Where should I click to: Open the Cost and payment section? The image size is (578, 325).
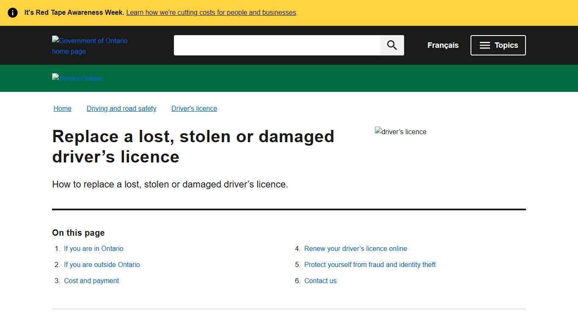tap(91, 281)
